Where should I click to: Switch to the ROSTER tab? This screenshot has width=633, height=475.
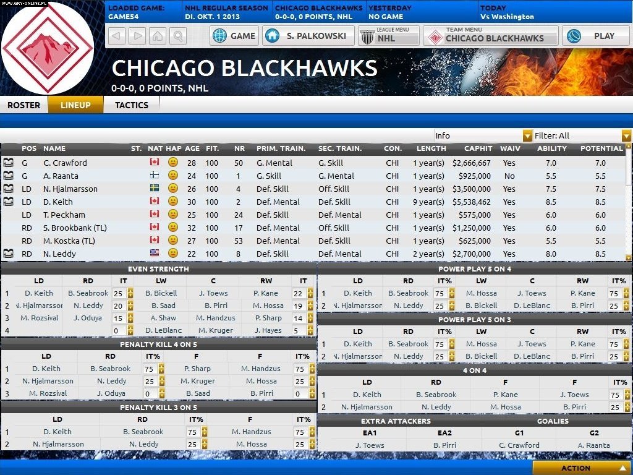(23, 105)
